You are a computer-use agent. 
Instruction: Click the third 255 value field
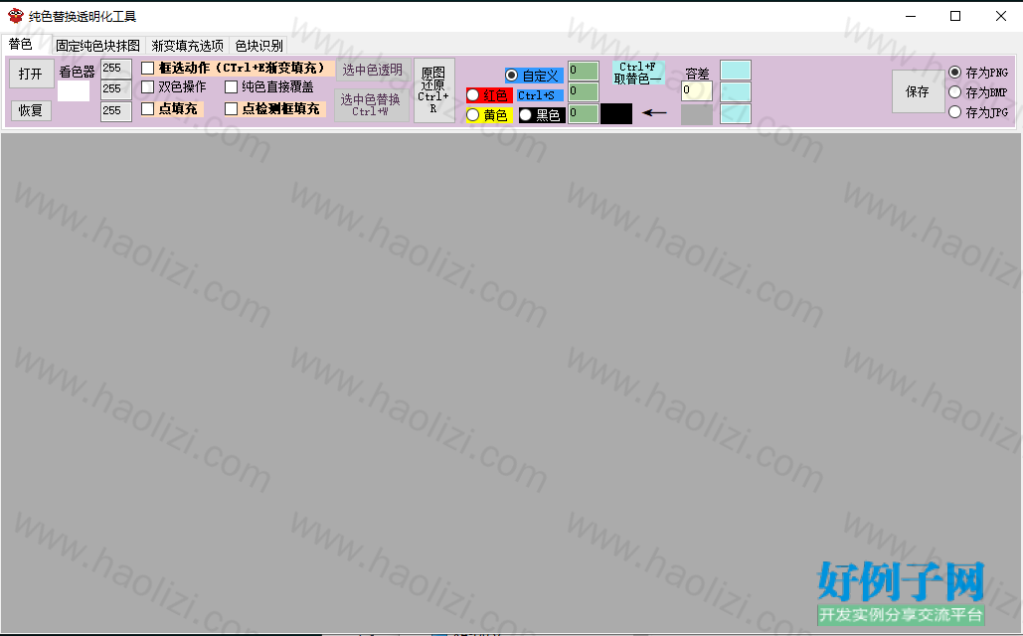click(x=116, y=111)
